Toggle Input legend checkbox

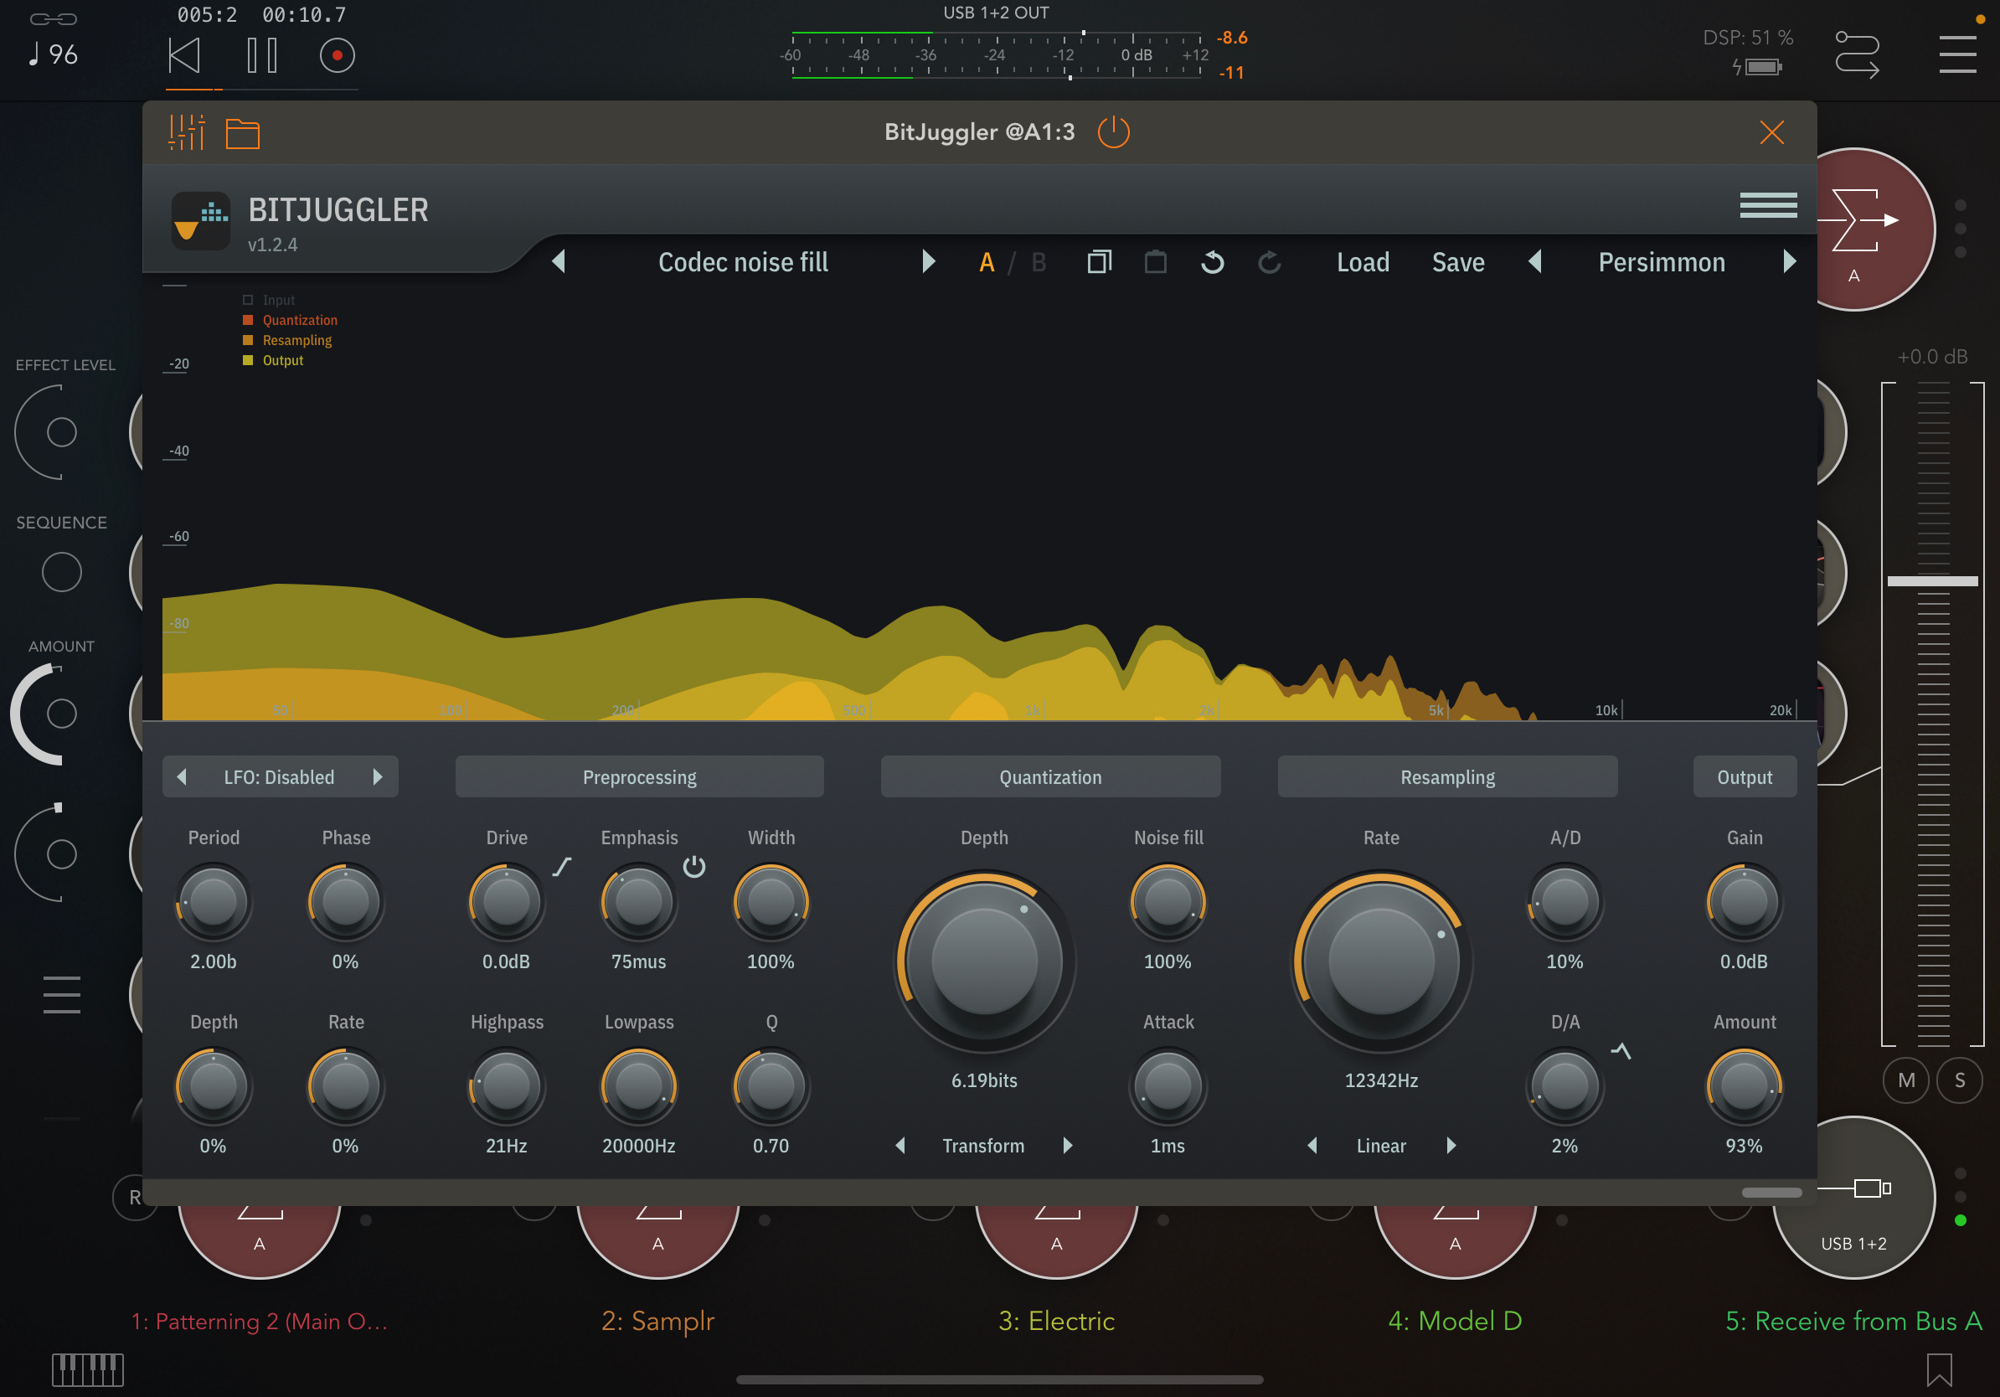248,301
